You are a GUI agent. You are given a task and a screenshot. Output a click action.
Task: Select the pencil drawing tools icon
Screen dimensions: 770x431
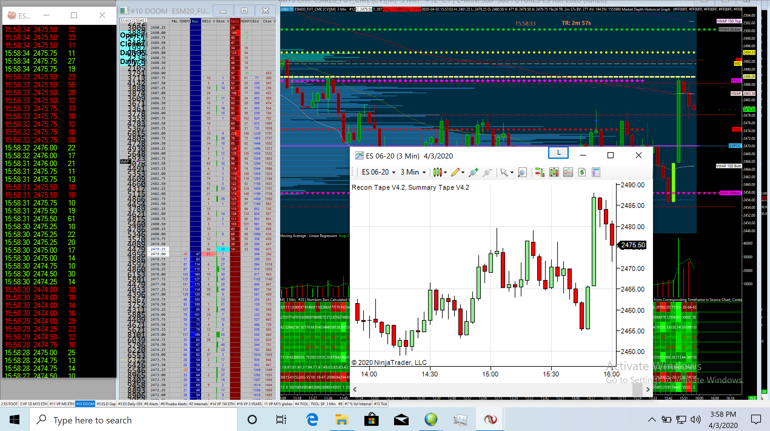(x=455, y=172)
